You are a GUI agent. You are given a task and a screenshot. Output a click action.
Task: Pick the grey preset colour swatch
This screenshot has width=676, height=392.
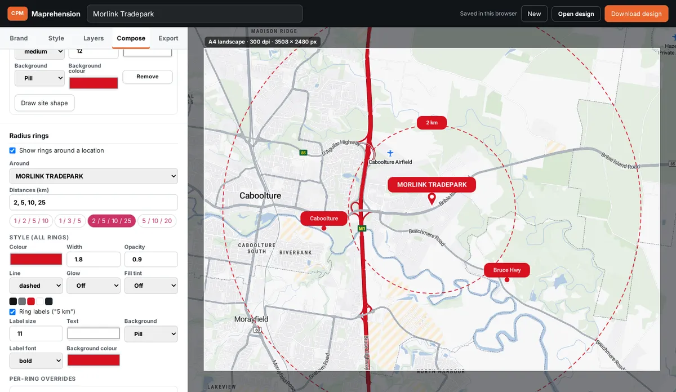(x=22, y=301)
